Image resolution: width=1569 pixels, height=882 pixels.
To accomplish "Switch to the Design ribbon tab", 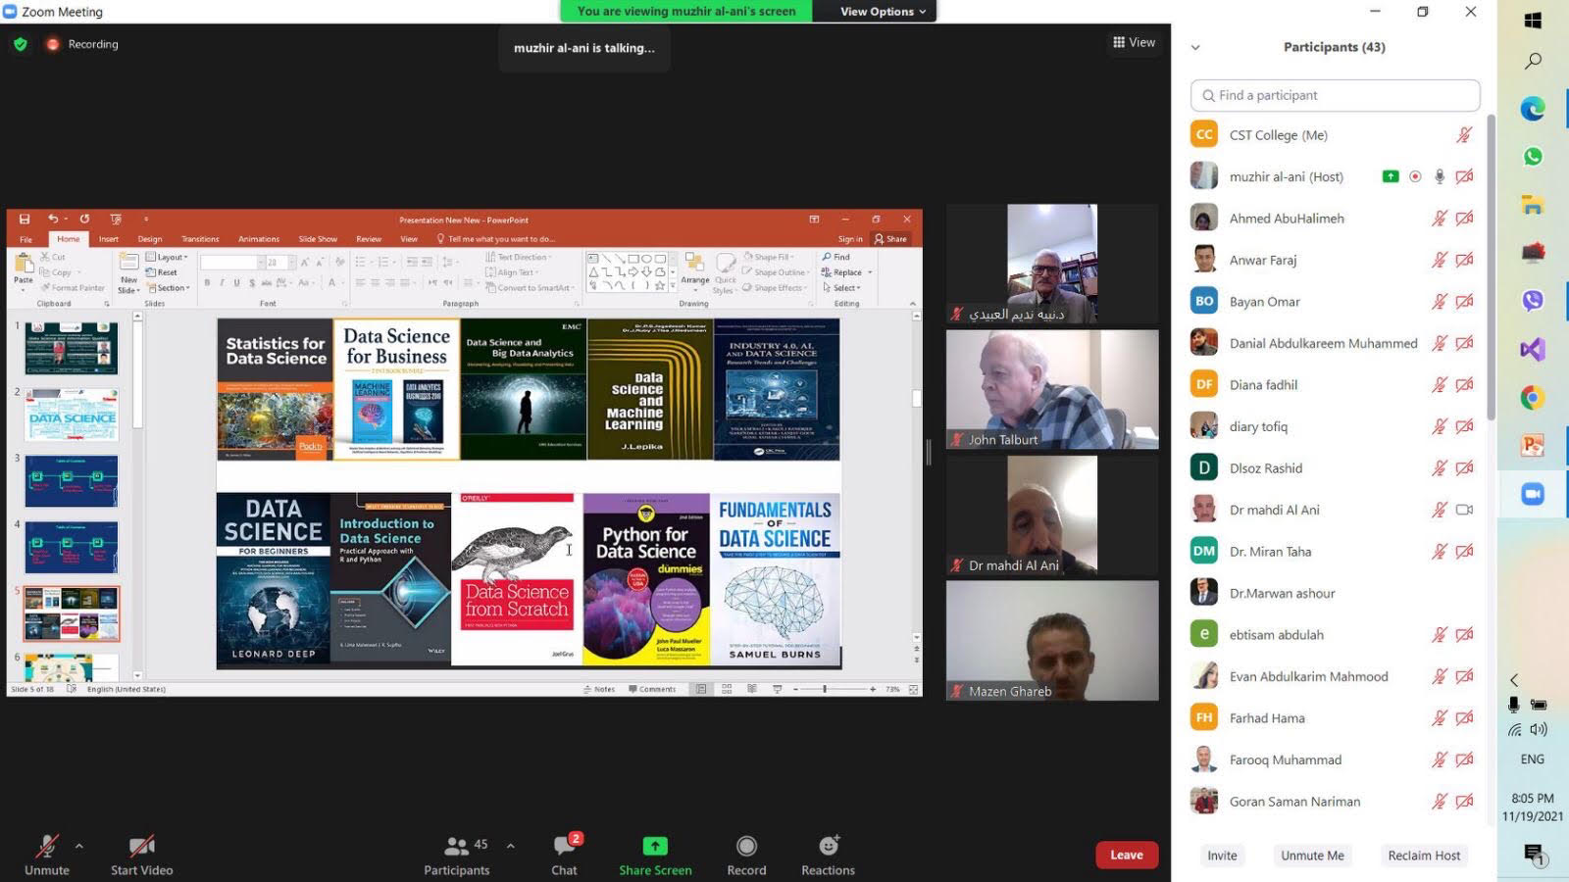I will tap(150, 239).
